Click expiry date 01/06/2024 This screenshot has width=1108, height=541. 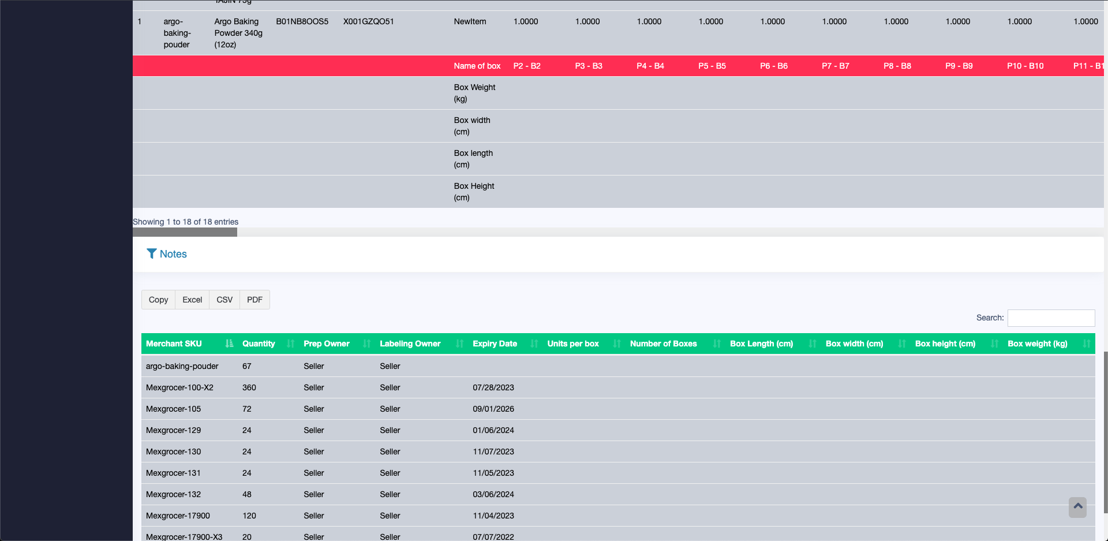click(x=493, y=430)
